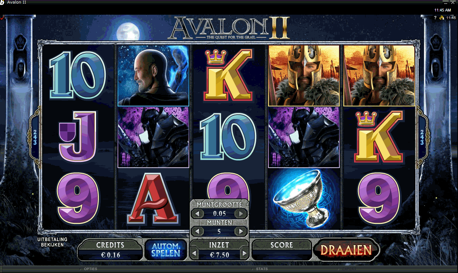458x273 pixels.
Task: Click the Black Knight symbol on reel two
Action: coord(153,138)
